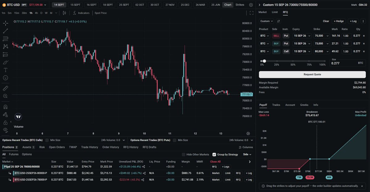
Task: Toggle Min Size for BTC Calls trades
Action: point(47,140)
